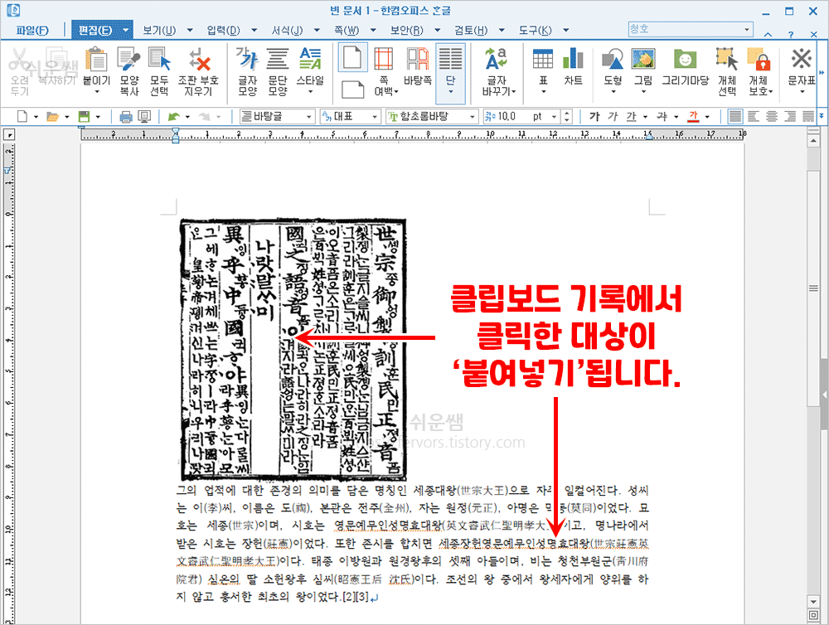
Task: Click the save diskette icon
Action: pyautogui.click(x=84, y=116)
